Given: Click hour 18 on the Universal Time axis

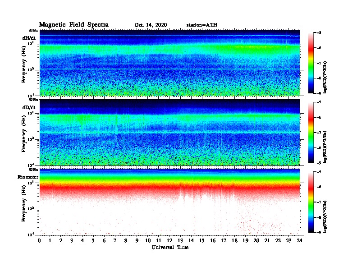Looking at the screenshot, I should coord(235,241).
